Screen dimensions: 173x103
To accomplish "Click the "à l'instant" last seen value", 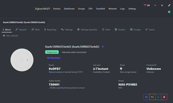I will pos(101,69).
